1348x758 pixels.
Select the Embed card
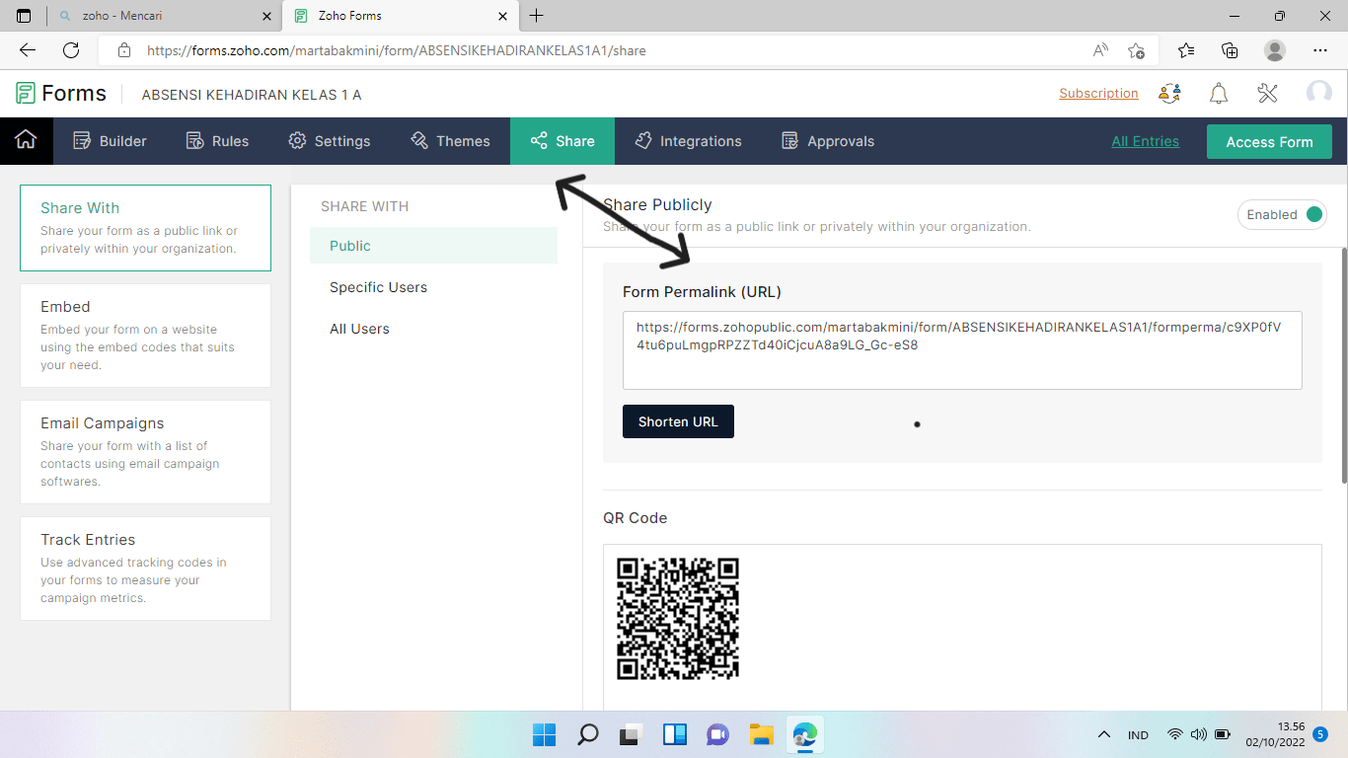point(145,336)
